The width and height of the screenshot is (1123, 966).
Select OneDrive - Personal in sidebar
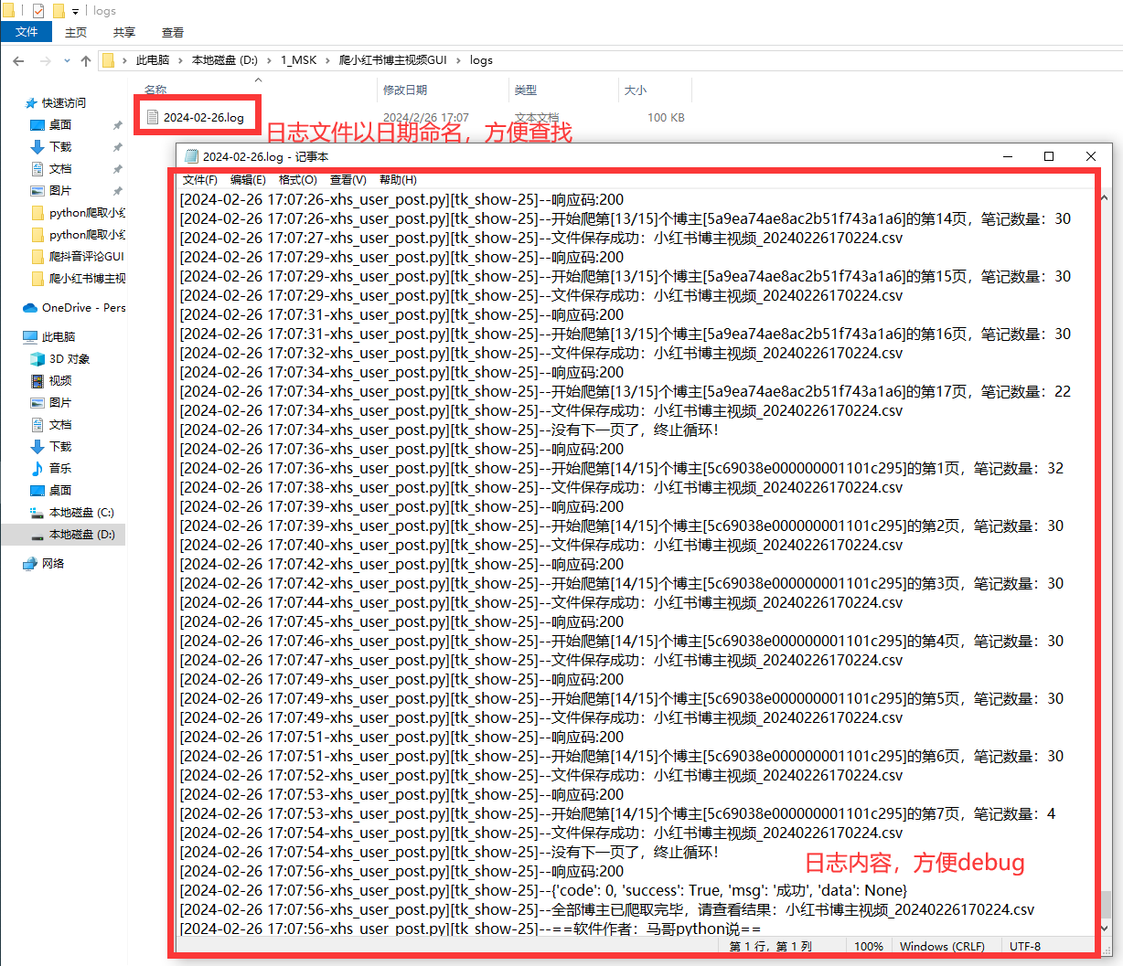tap(73, 308)
